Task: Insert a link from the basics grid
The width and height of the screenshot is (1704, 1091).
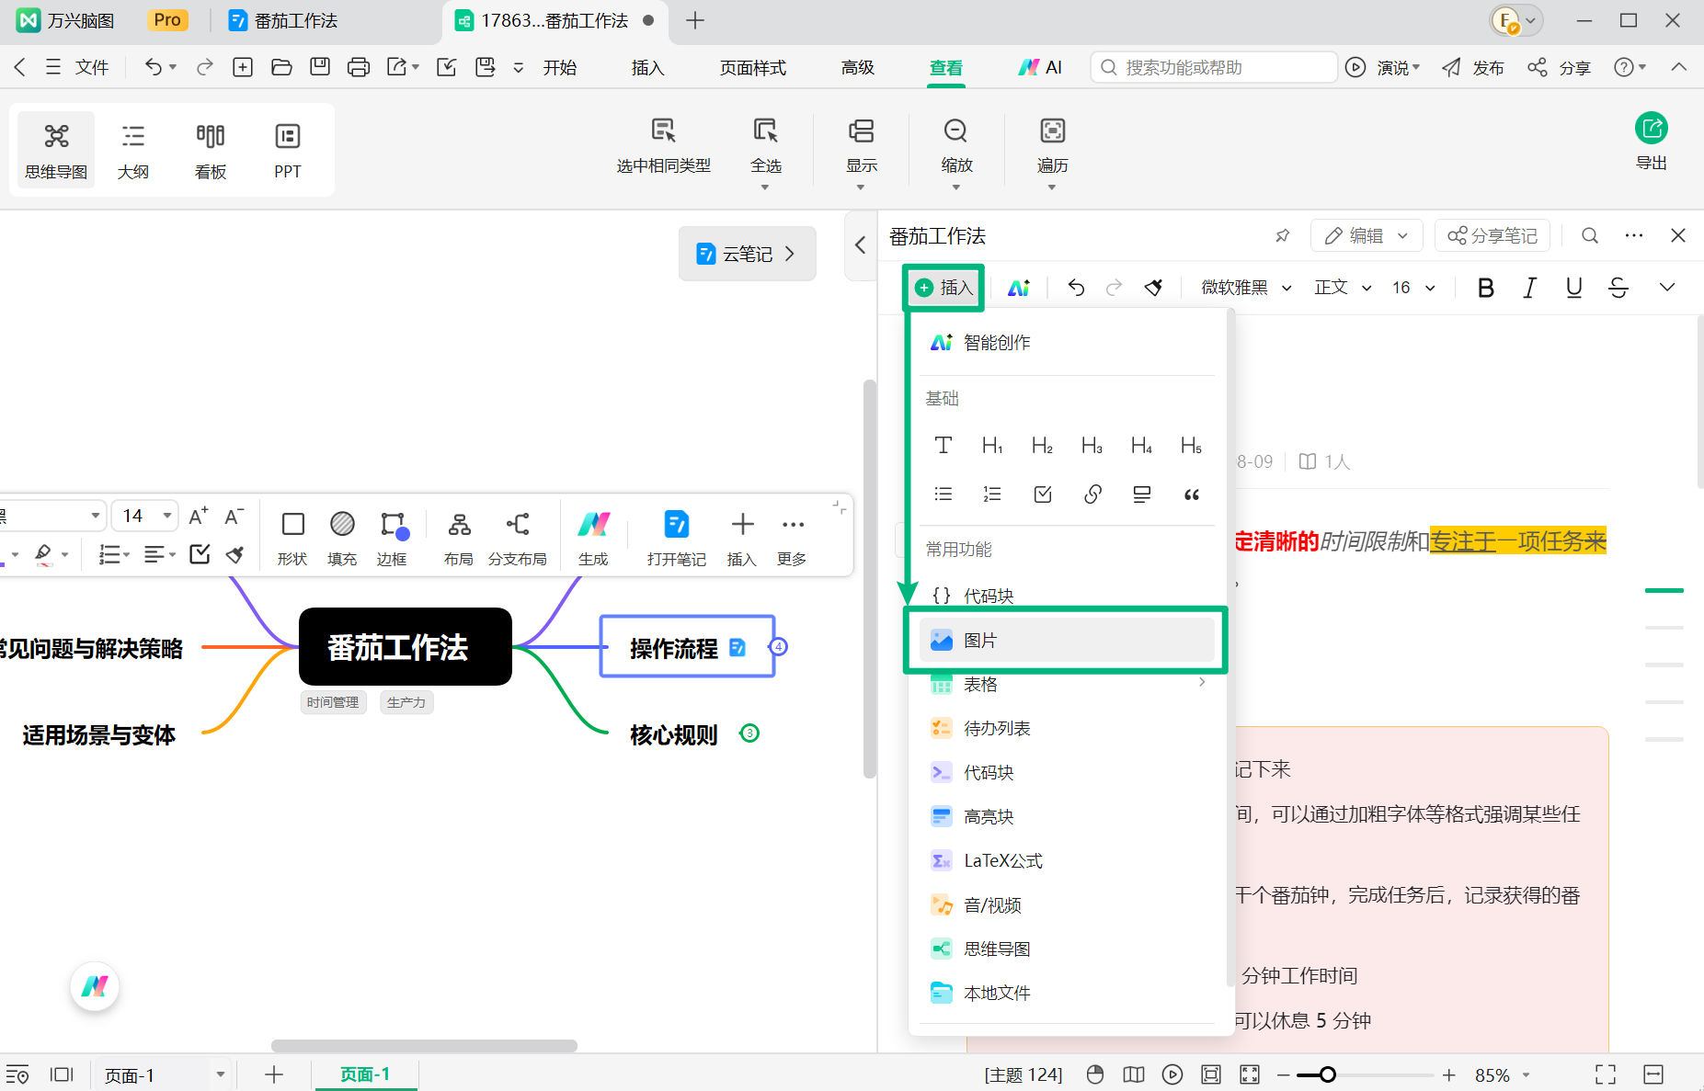Action: 1092,494
